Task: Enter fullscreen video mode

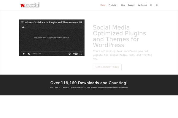Action: pyautogui.click(x=81, y=54)
